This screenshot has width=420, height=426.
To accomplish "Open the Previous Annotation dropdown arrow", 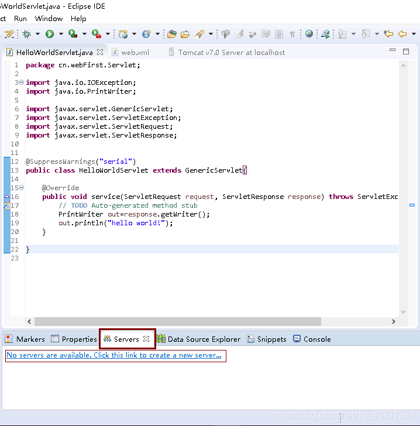I will 377,34.
